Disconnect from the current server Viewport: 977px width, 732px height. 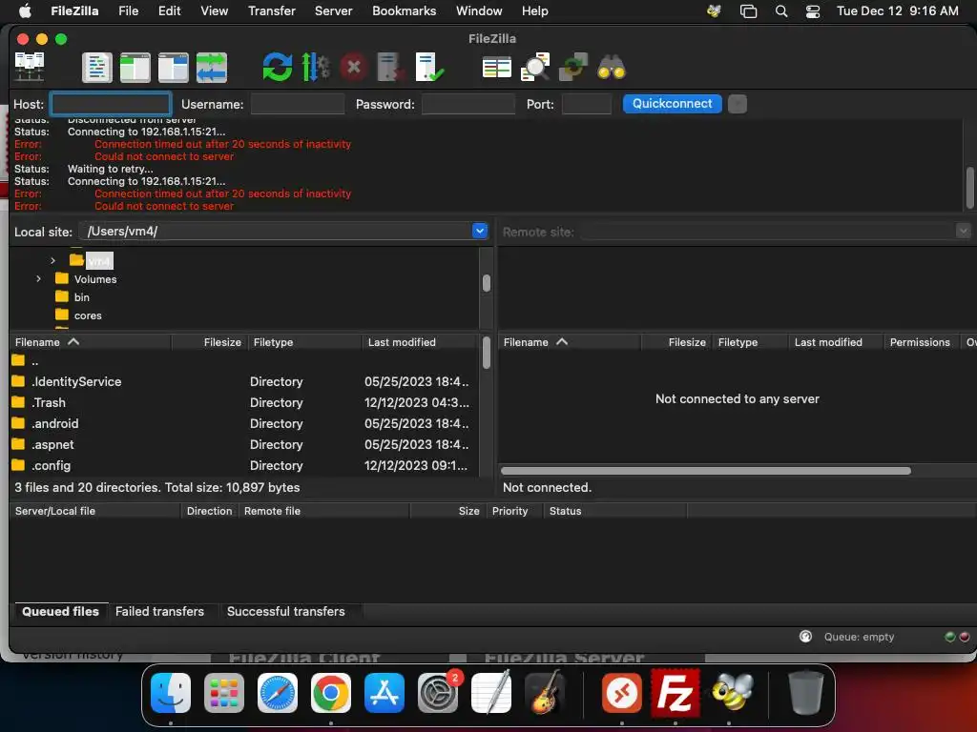[391, 68]
